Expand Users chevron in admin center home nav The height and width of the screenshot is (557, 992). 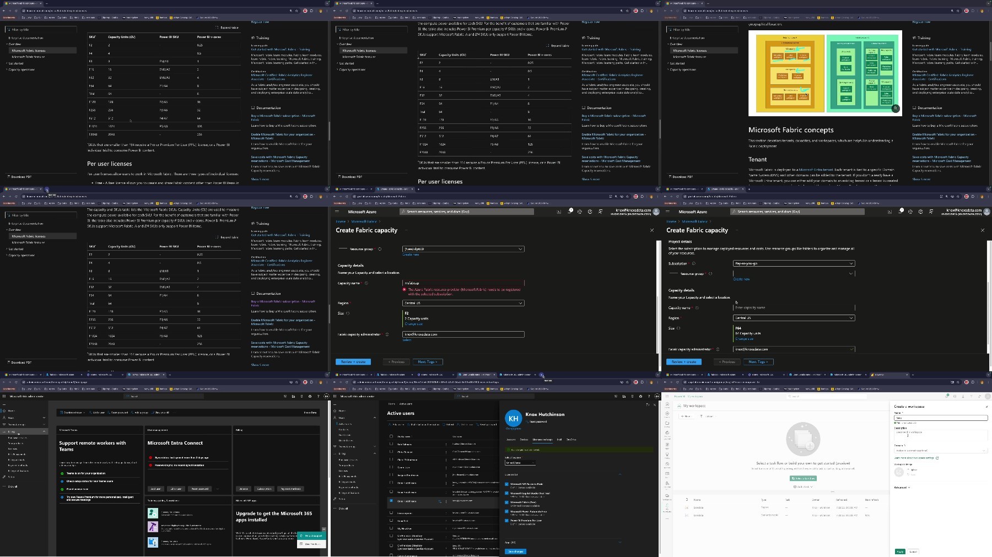point(44,418)
